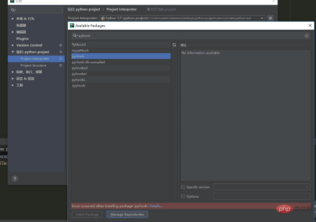Reload the available packages list
Screen dimensions: 316x222
click(x=174, y=45)
